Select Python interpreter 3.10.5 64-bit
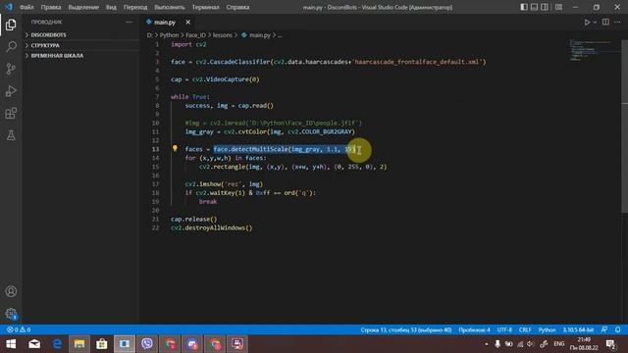Viewport: 628px width, 353px height. coord(578,329)
